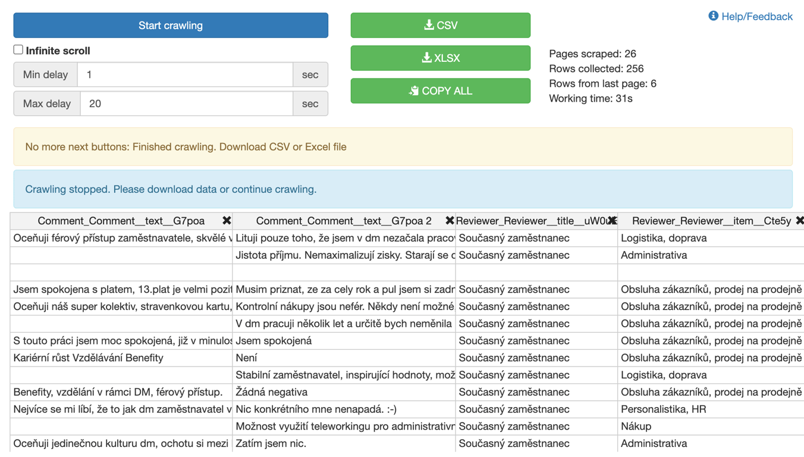804x457 pixels.
Task: Select 'Logistika, doprava' in the 'Stabilní zaměstnavatel' row
Action: [x=711, y=375]
